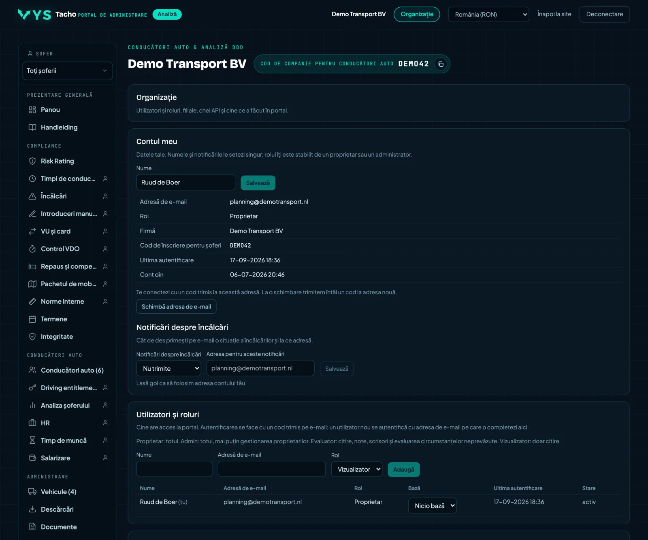Screen dimensions: 648x540
Task: Click Schimbă adresa de e-mail button
Action: click(x=176, y=306)
